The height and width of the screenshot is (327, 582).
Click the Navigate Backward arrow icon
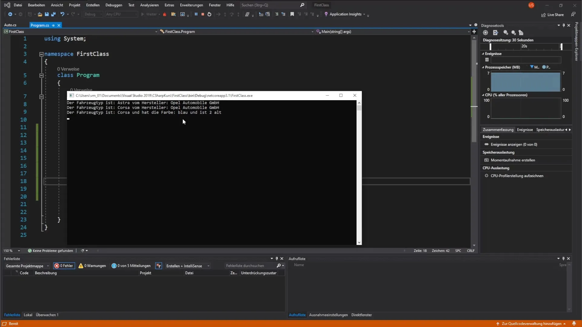[x=10, y=14]
